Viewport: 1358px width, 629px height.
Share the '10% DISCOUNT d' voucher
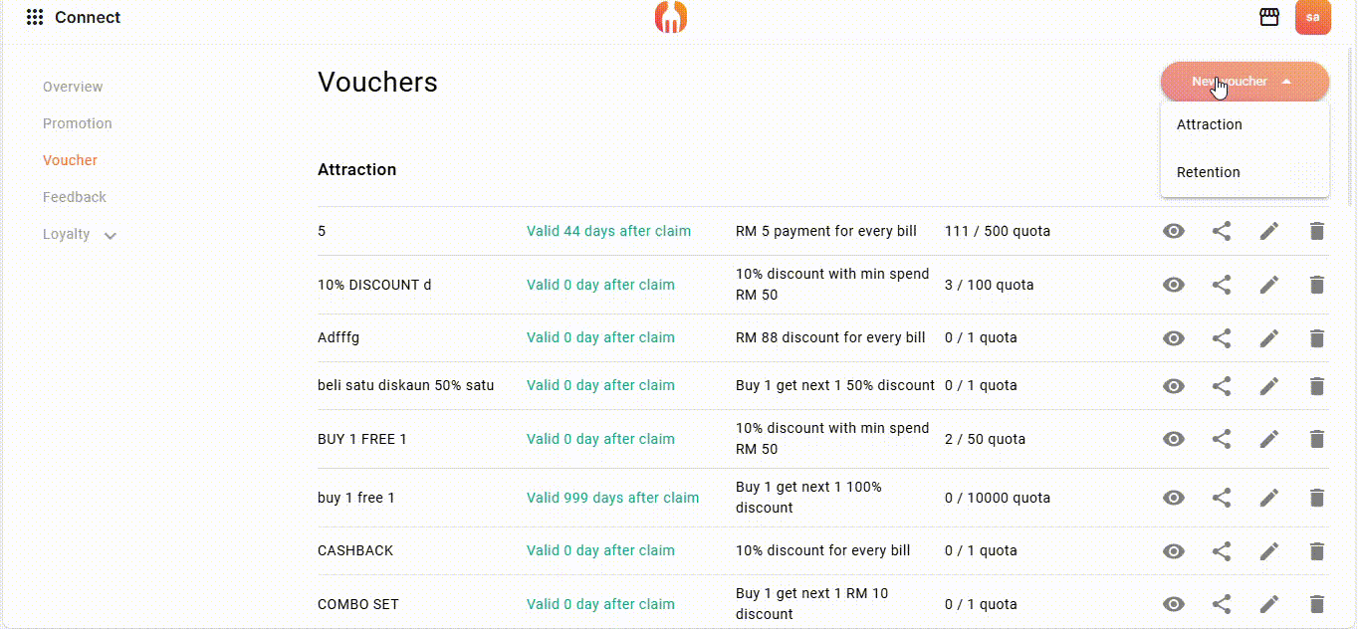(1222, 285)
